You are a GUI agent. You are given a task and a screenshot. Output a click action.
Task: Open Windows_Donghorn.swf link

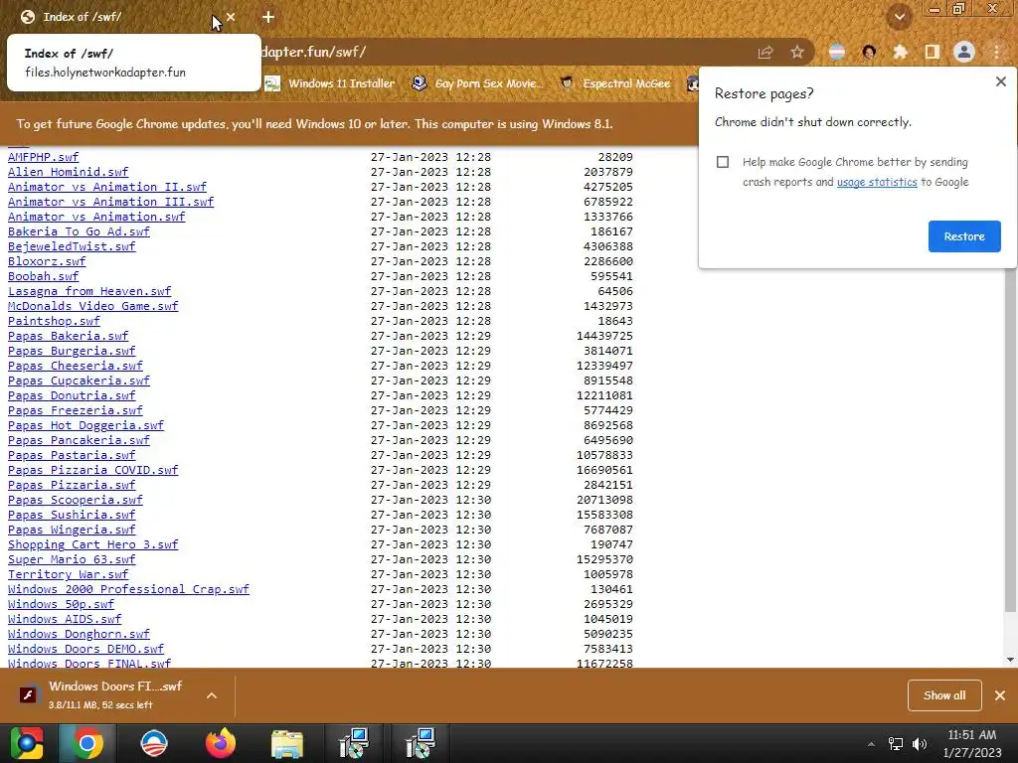pyautogui.click(x=79, y=635)
